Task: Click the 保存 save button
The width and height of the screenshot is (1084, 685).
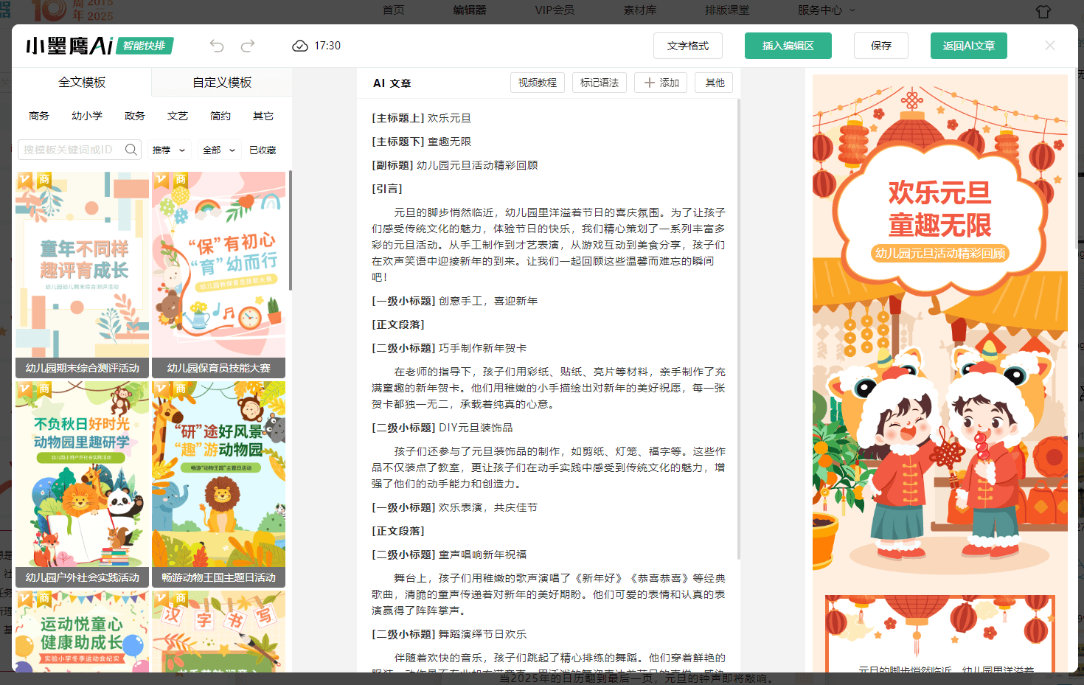Action: coord(880,45)
